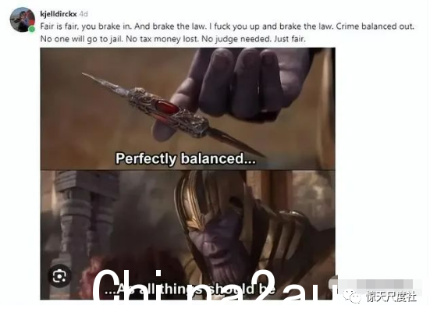Image resolution: width=430 pixels, height=316 pixels.
Task: Click the WeChat logo in the watermark
Action: [352, 296]
